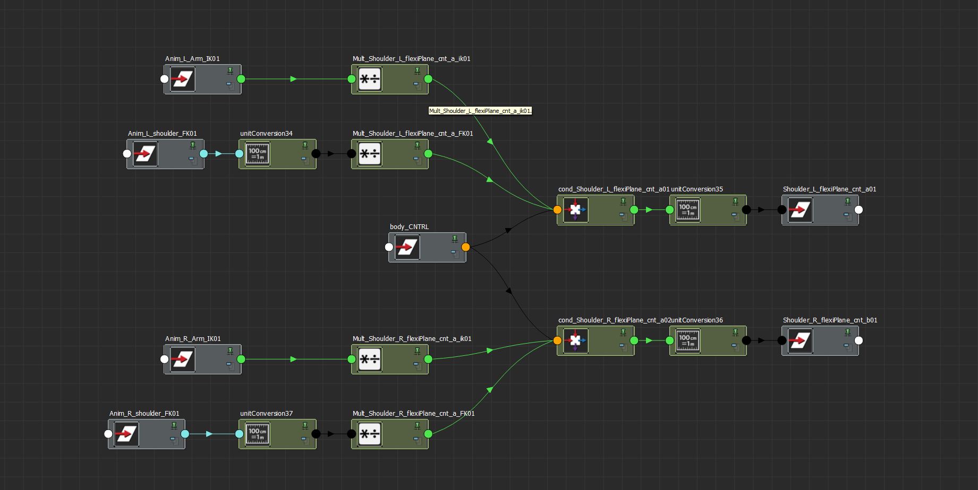Toggle the pin on Anim_R_Arm_IK01 node
The image size is (978, 490).
tap(230, 351)
